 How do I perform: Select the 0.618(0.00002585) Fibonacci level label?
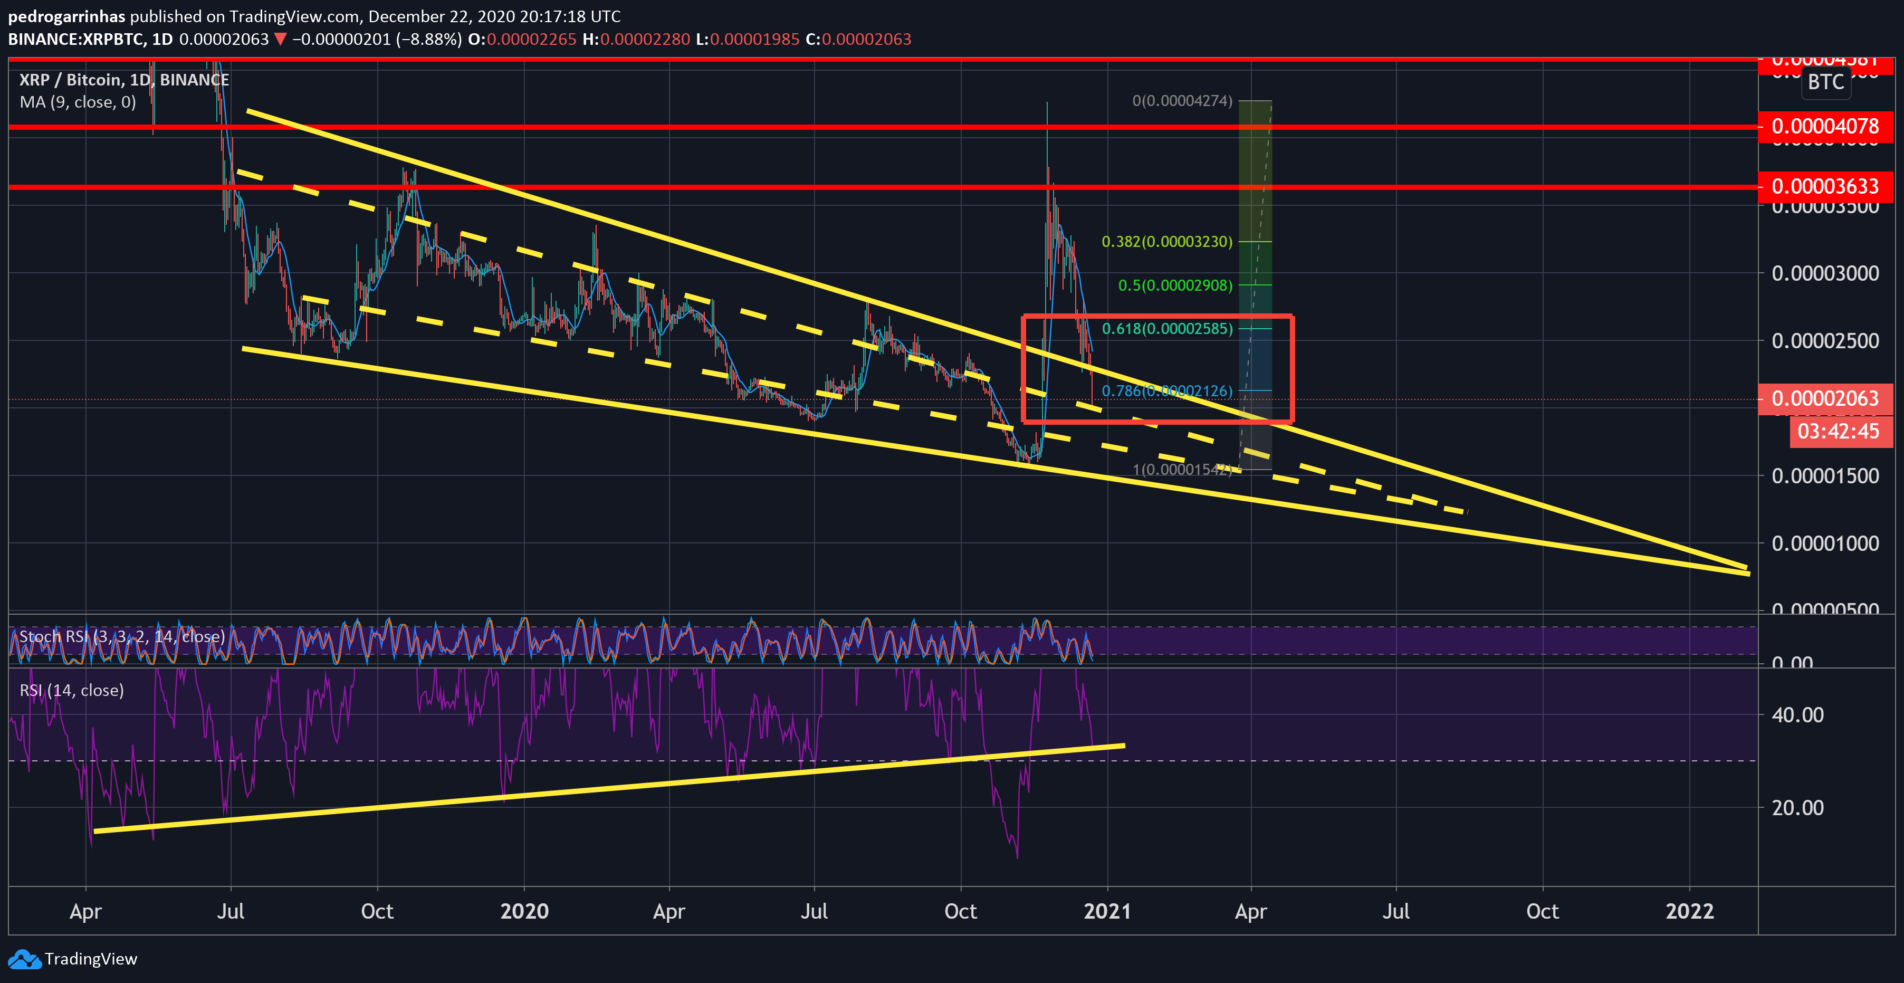coord(1167,329)
